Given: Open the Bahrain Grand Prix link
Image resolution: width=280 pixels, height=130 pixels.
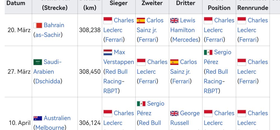Looking at the screenshot, I should click(x=54, y=25).
